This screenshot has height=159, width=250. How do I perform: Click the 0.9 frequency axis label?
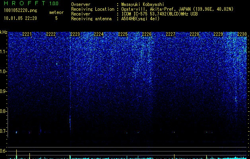pos(4,91)
